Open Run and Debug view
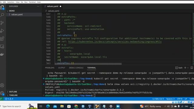This screenshot has width=194, height=109. tap(2, 31)
